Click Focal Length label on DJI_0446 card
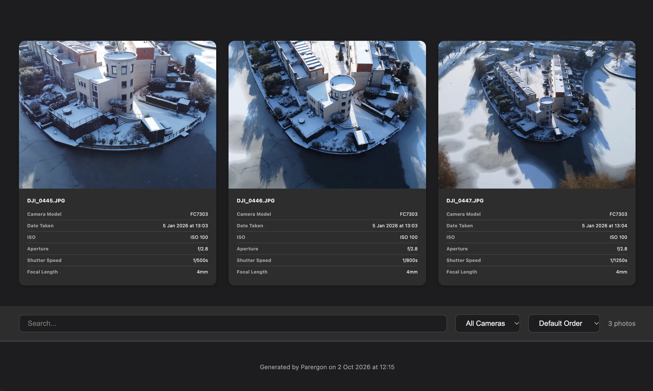The image size is (653, 391). point(252,272)
